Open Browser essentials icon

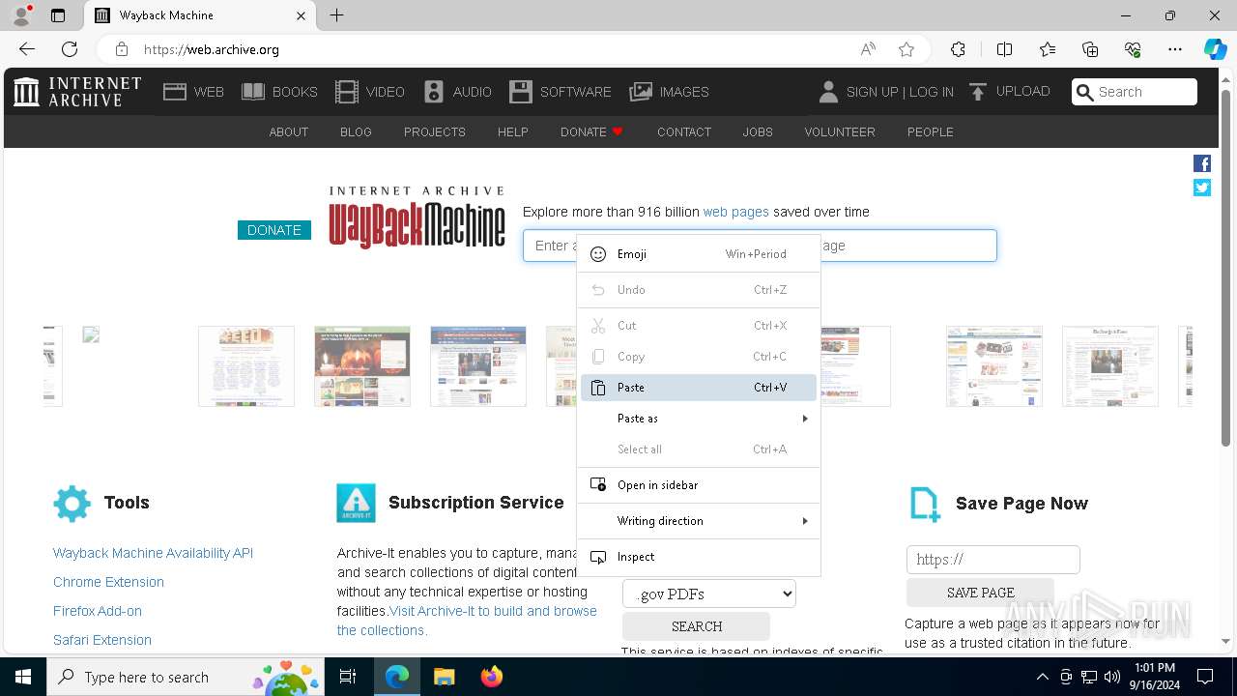tap(1133, 49)
